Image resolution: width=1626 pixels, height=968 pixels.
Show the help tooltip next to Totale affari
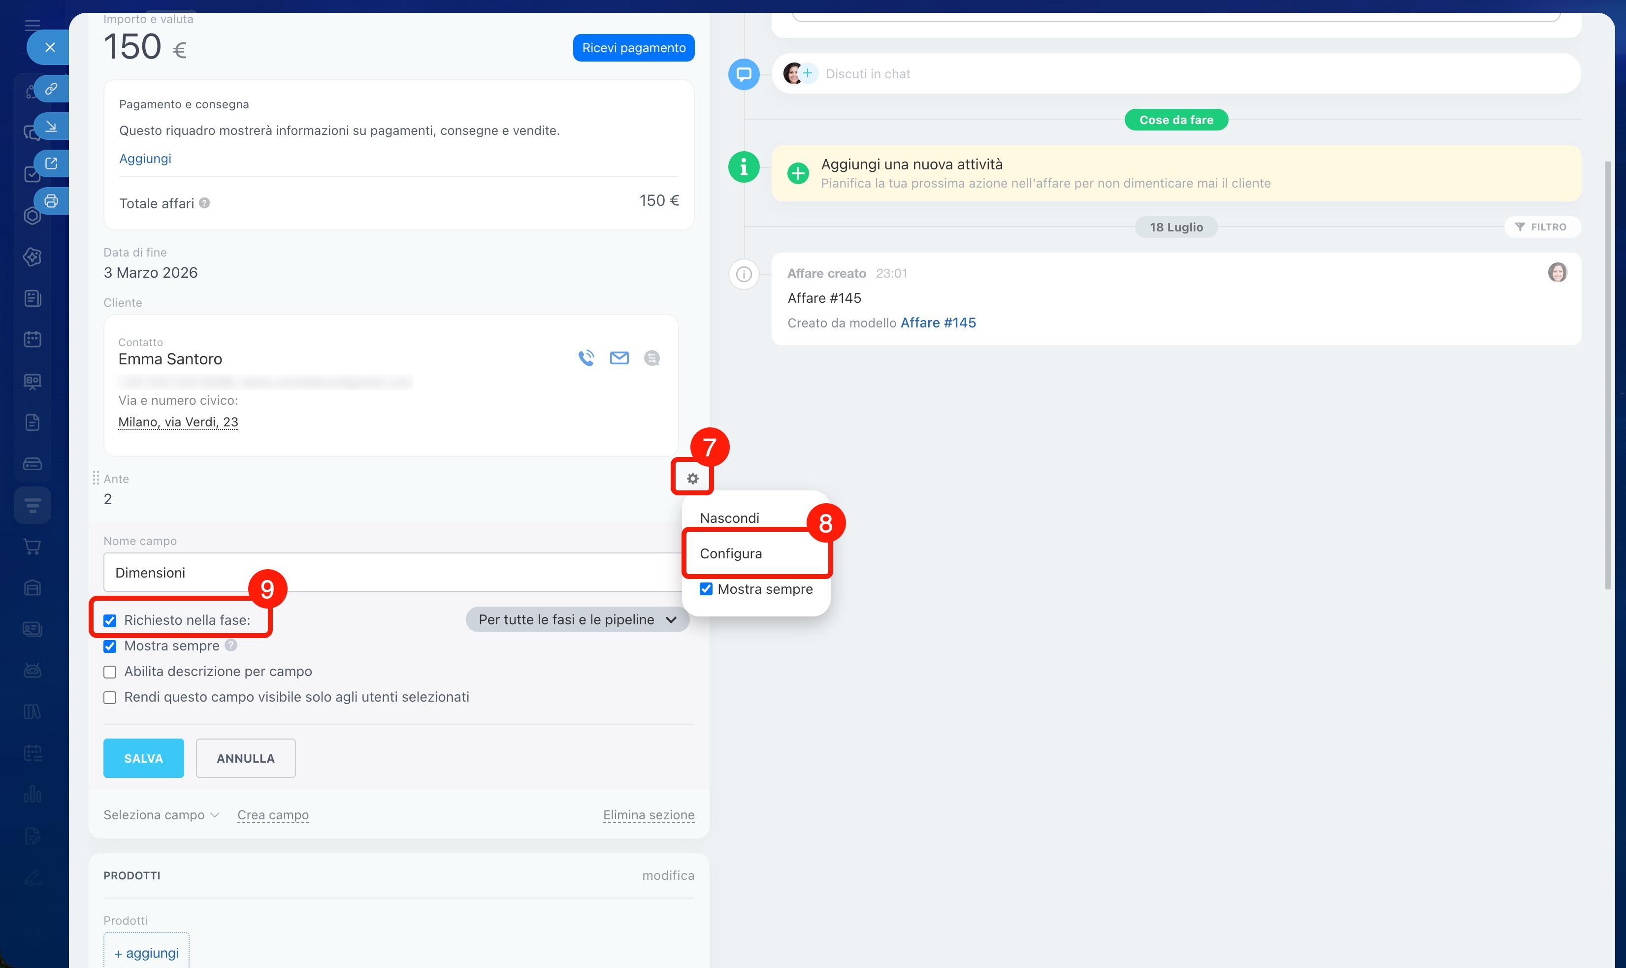pos(204,203)
